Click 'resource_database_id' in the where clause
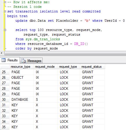126x130 pixels. pyautogui.click(x=48, y=44)
